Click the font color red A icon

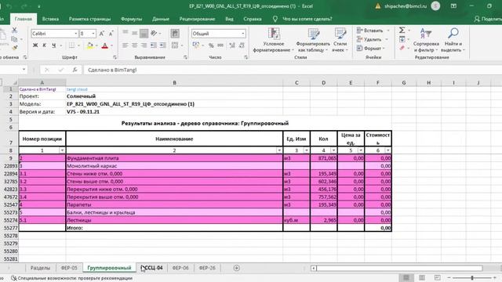tap(104, 45)
